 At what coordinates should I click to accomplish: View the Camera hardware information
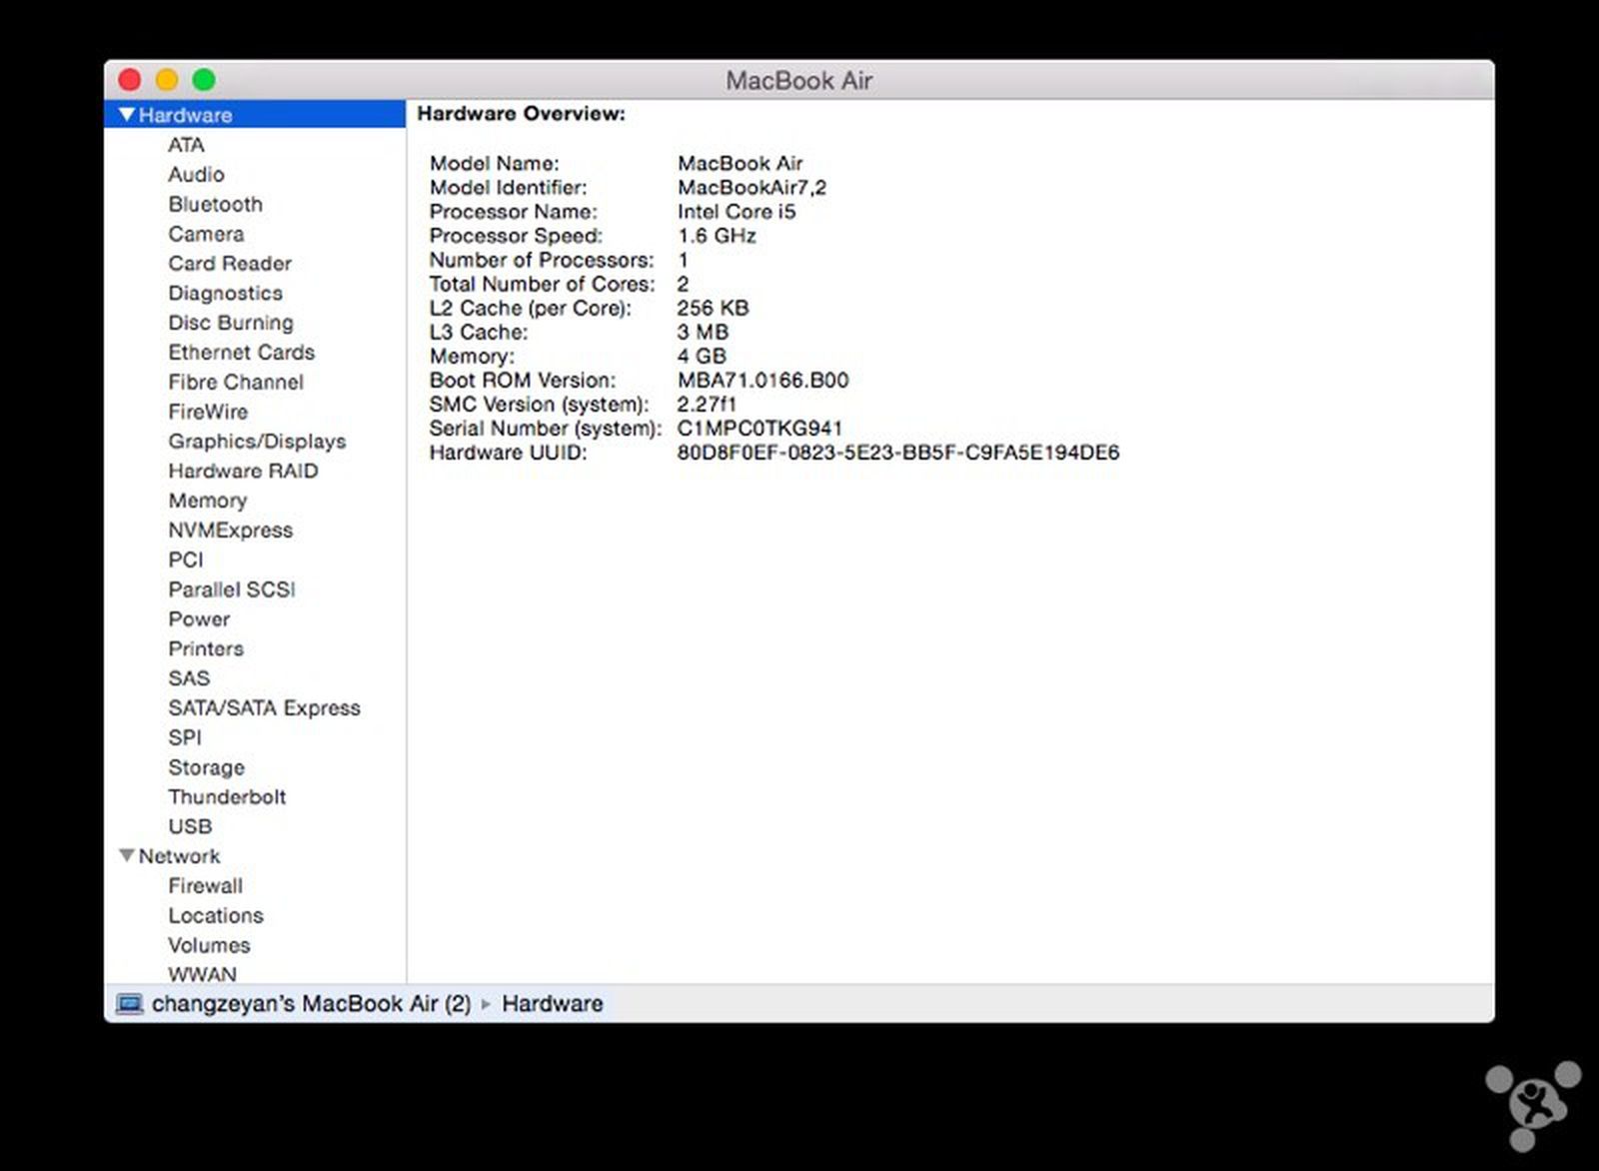[x=206, y=234]
